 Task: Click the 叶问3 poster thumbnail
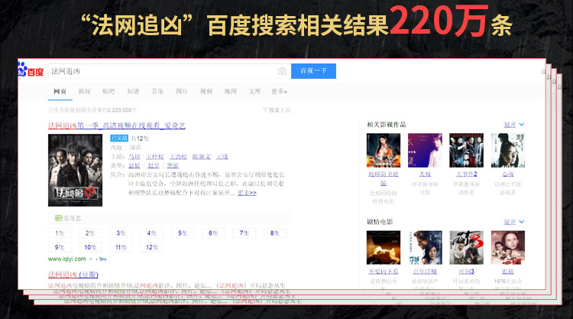point(466,248)
